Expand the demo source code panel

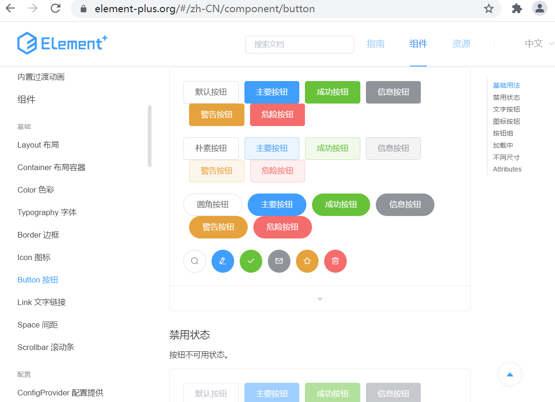(319, 298)
